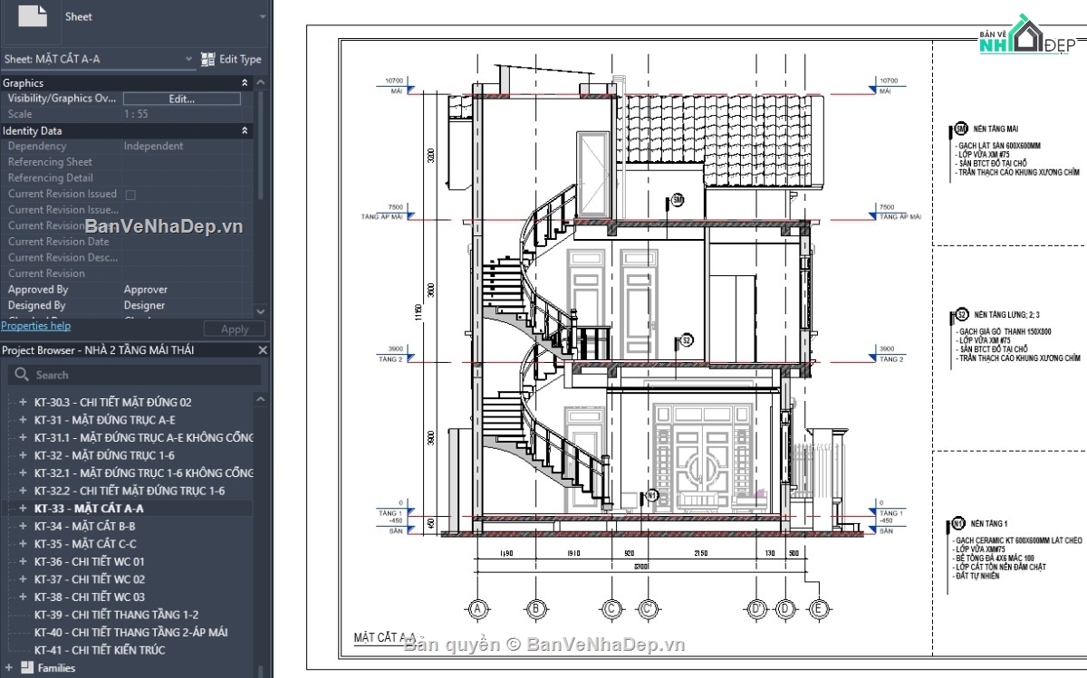
Task: Expand sheet KT-31 MẶT ĐỨNG TRỤC A-E
Action: coord(23,420)
